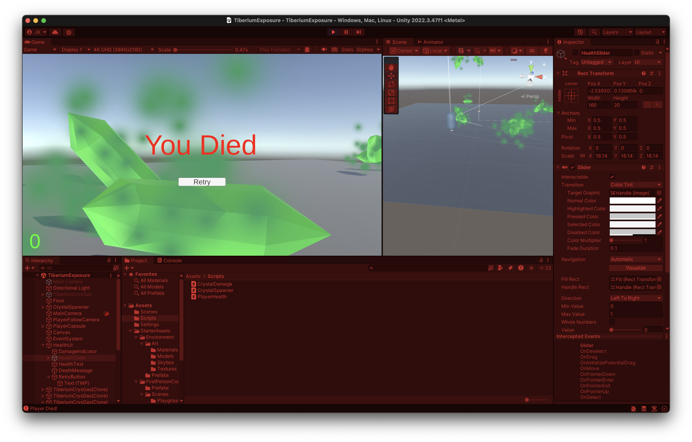Image resolution: width=692 pixels, height=442 pixels.
Task: Toggle the Interactable checkbox
Action: point(612,177)
